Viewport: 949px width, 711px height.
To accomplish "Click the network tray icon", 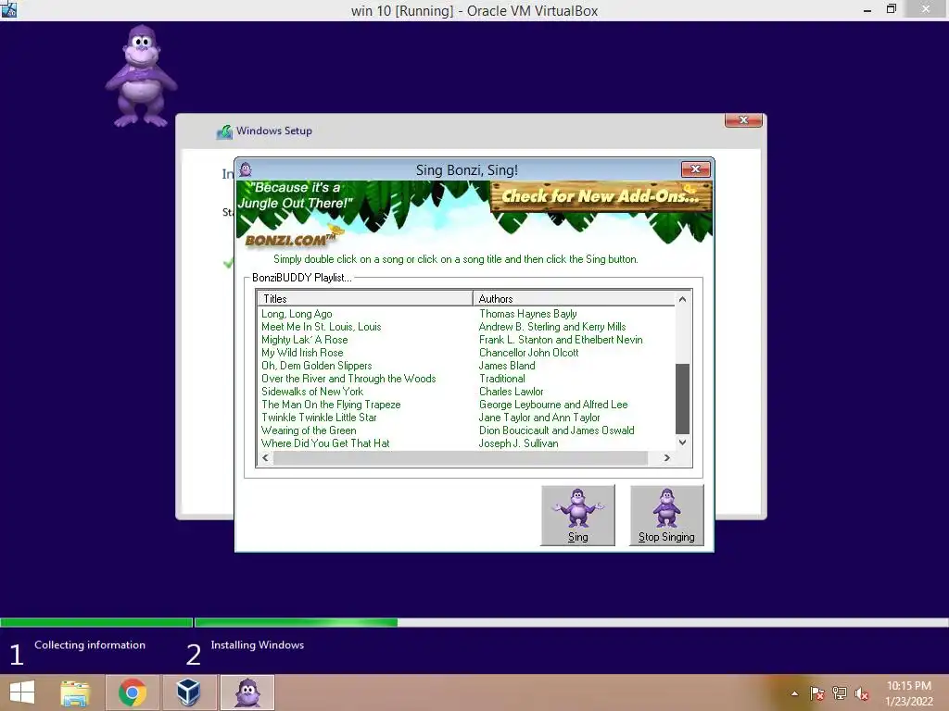I will point(839,693).
